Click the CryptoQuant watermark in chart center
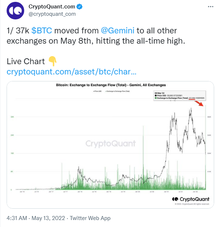 coord(111,144)
